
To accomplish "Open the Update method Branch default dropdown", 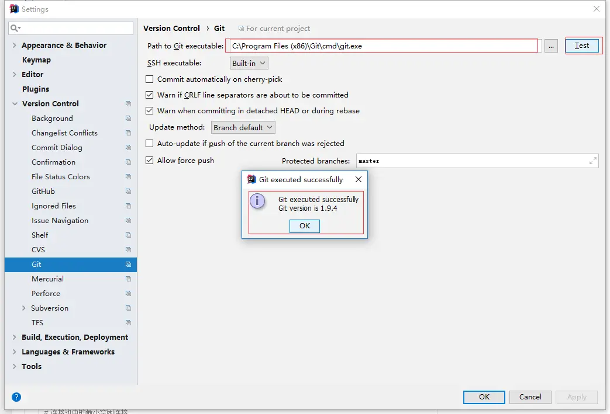I will coord(243,127).
